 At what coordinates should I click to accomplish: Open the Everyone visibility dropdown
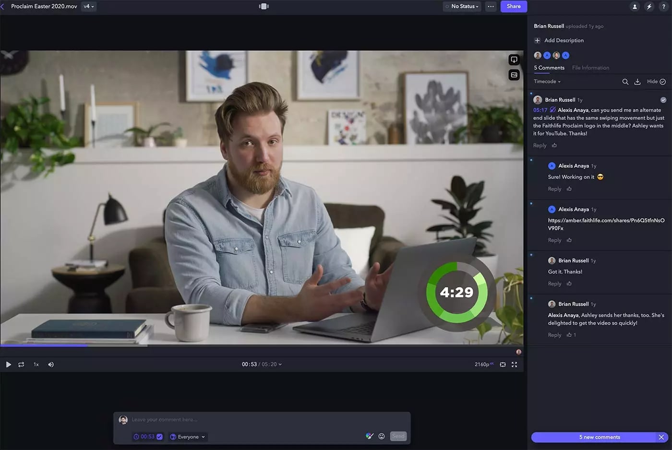[188, 437]
